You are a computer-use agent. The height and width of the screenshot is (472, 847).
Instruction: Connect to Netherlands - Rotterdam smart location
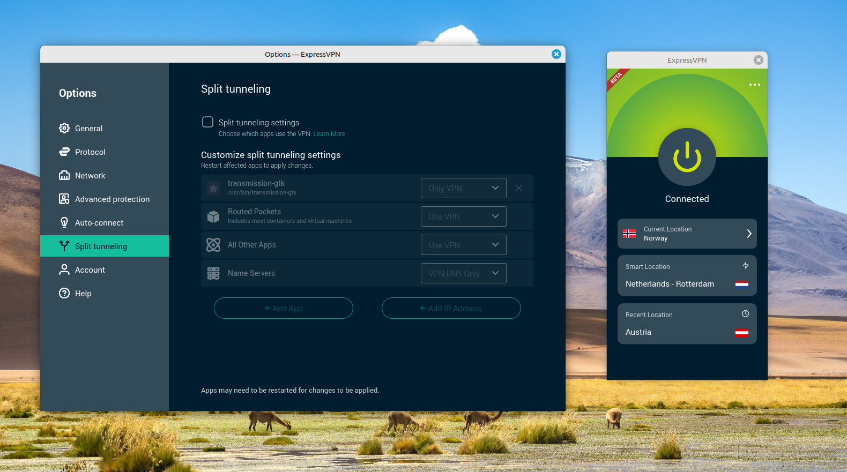click(687, 275)
